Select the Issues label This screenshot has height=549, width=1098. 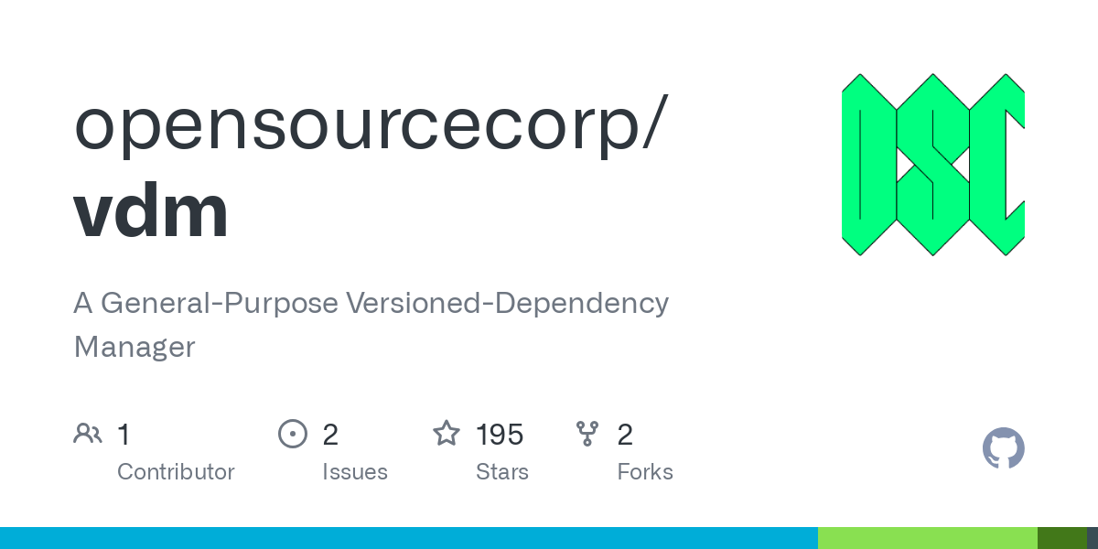(355, 472)
